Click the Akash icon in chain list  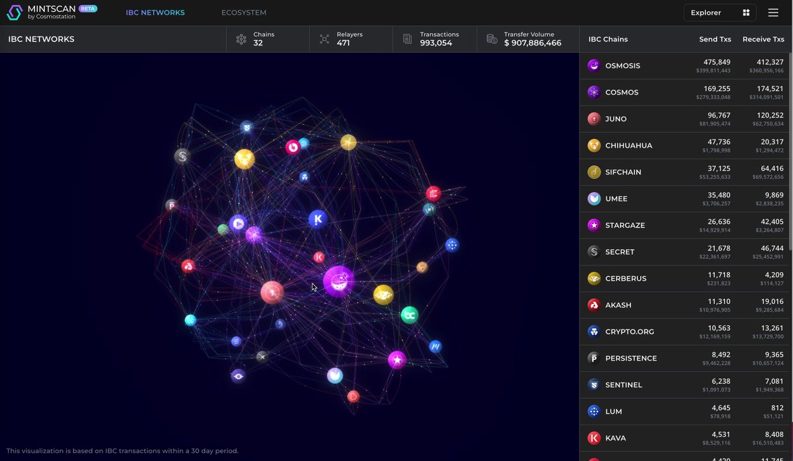593,305
